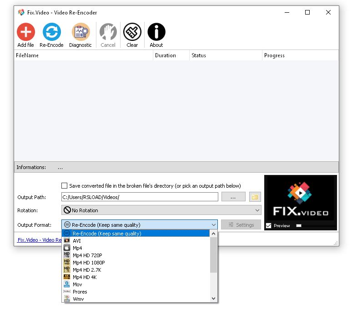The image size is (352, 314).
Task: Minimize the Fix.Video window
Action: coord(287,12)
